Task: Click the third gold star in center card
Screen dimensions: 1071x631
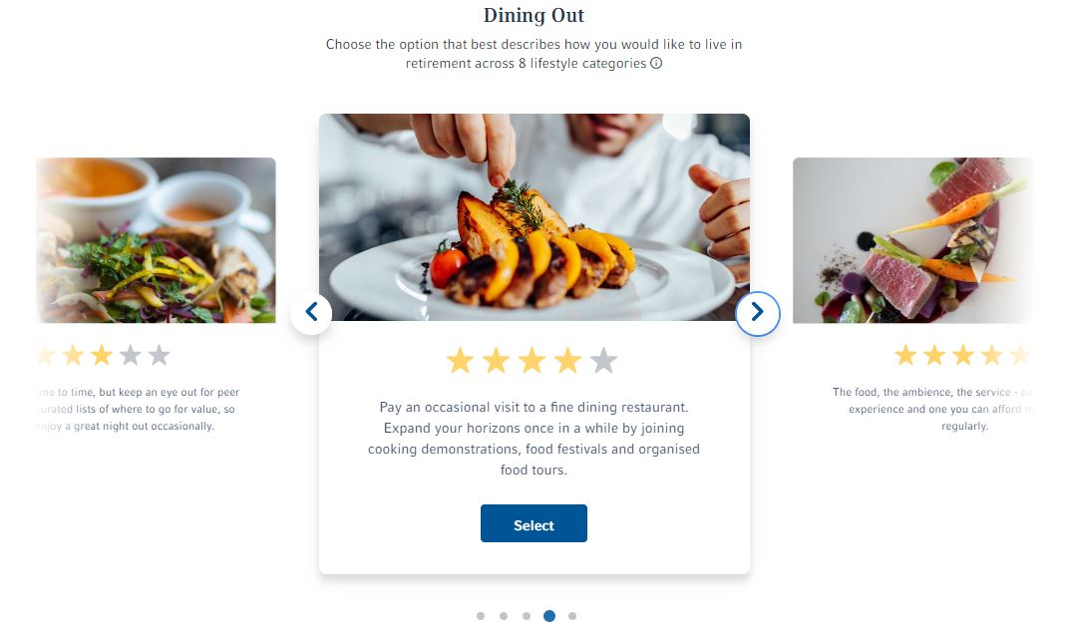Action: pyautogui.click(x=532, y=360)
